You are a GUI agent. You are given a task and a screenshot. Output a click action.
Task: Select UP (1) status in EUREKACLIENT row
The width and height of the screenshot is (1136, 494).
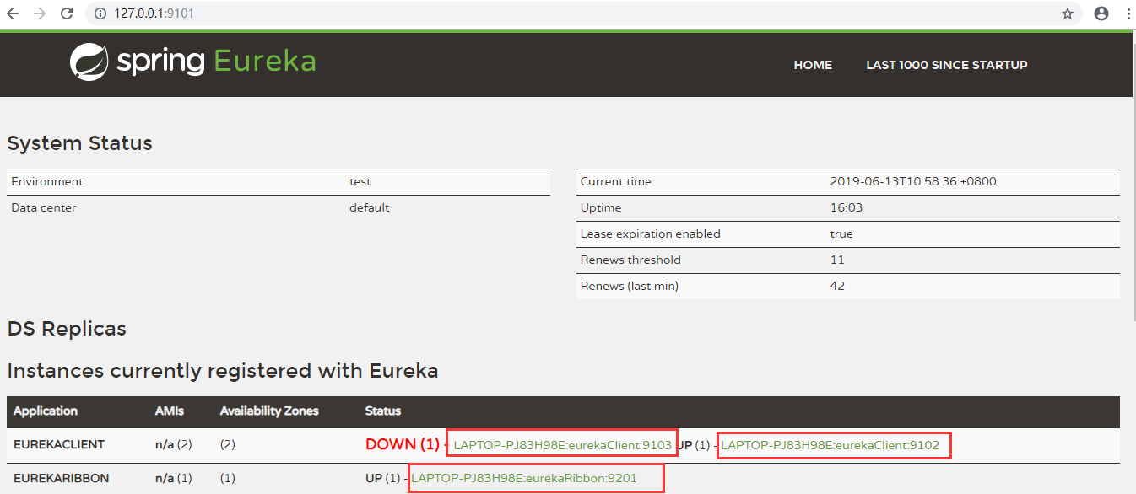click(x=694, y=444)
